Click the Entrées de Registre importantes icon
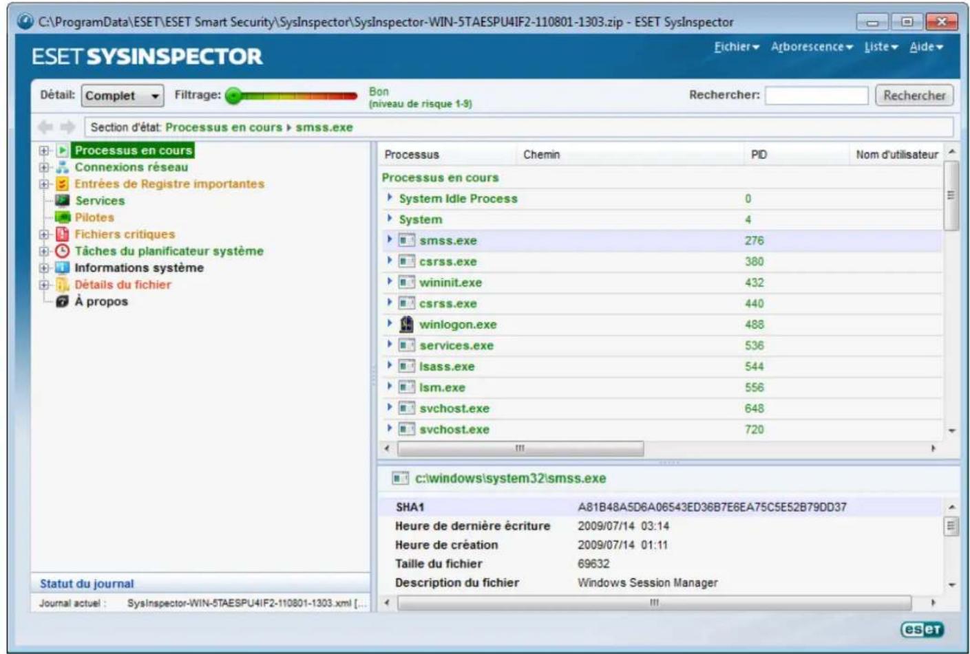Viewport: 970px width, 654px height. click(x=62, y=184)
